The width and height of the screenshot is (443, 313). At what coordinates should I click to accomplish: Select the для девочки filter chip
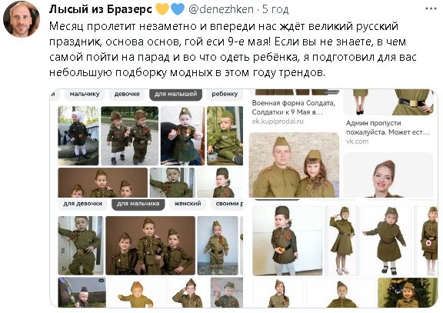pyautogui.click(x=82, y=204)
